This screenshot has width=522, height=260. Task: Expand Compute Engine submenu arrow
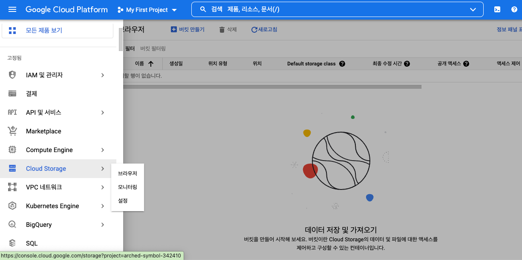point(103,150)
